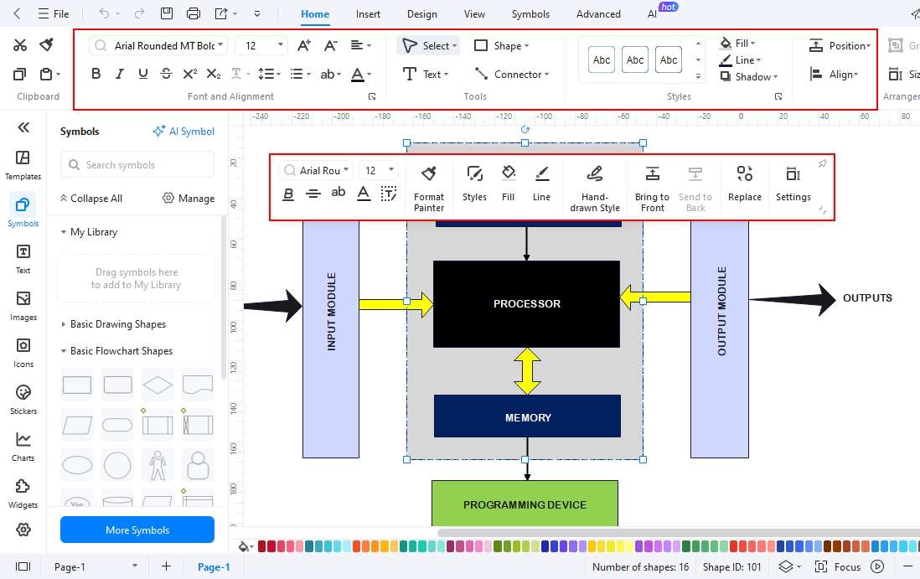This screenshot has height=579, width=920.
Task: Click Replace in the floating toolbar
Action: [x=745, y=184]
